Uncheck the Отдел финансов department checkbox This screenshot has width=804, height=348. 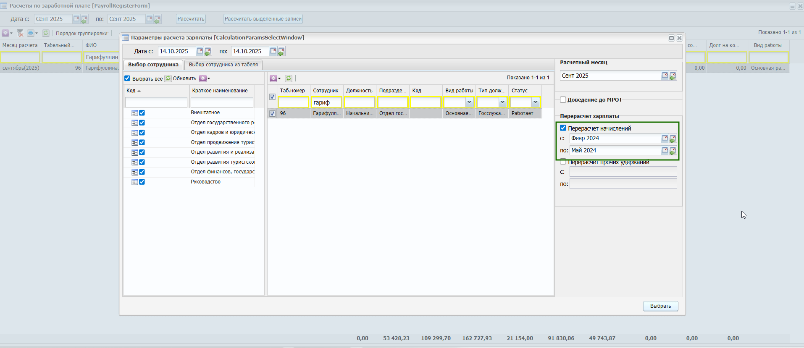point(142,172)
